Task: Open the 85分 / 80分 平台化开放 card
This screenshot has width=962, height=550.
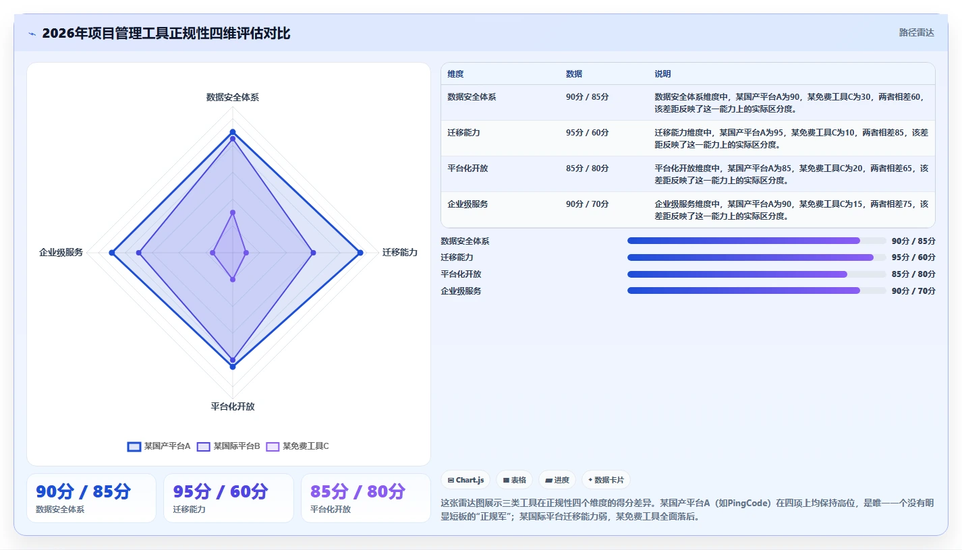Action: 366,498
